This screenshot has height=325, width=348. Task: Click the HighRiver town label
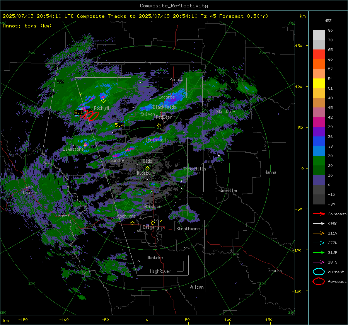[160, 271]
